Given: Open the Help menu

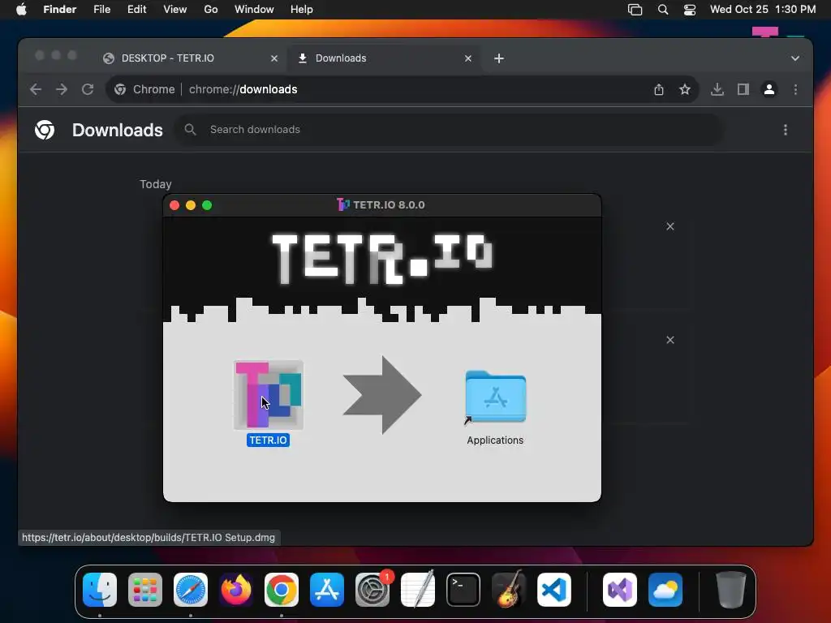Looking at the screenshot, I should click(x=302, y=10).
